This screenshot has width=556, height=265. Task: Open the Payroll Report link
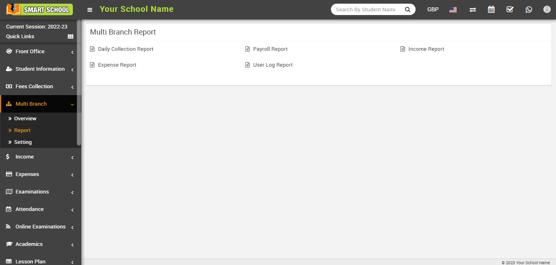pyautogui.click(x=270, y=49)
